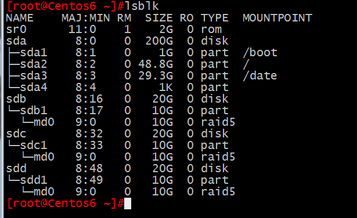Screen dimensions: 357x218
Task: Click the RO column header
Action: tap(187, 18)
